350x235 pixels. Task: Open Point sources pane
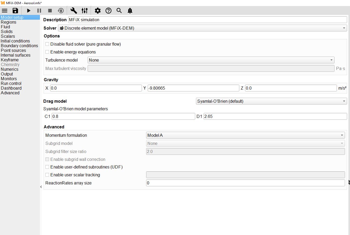[20, 50]
